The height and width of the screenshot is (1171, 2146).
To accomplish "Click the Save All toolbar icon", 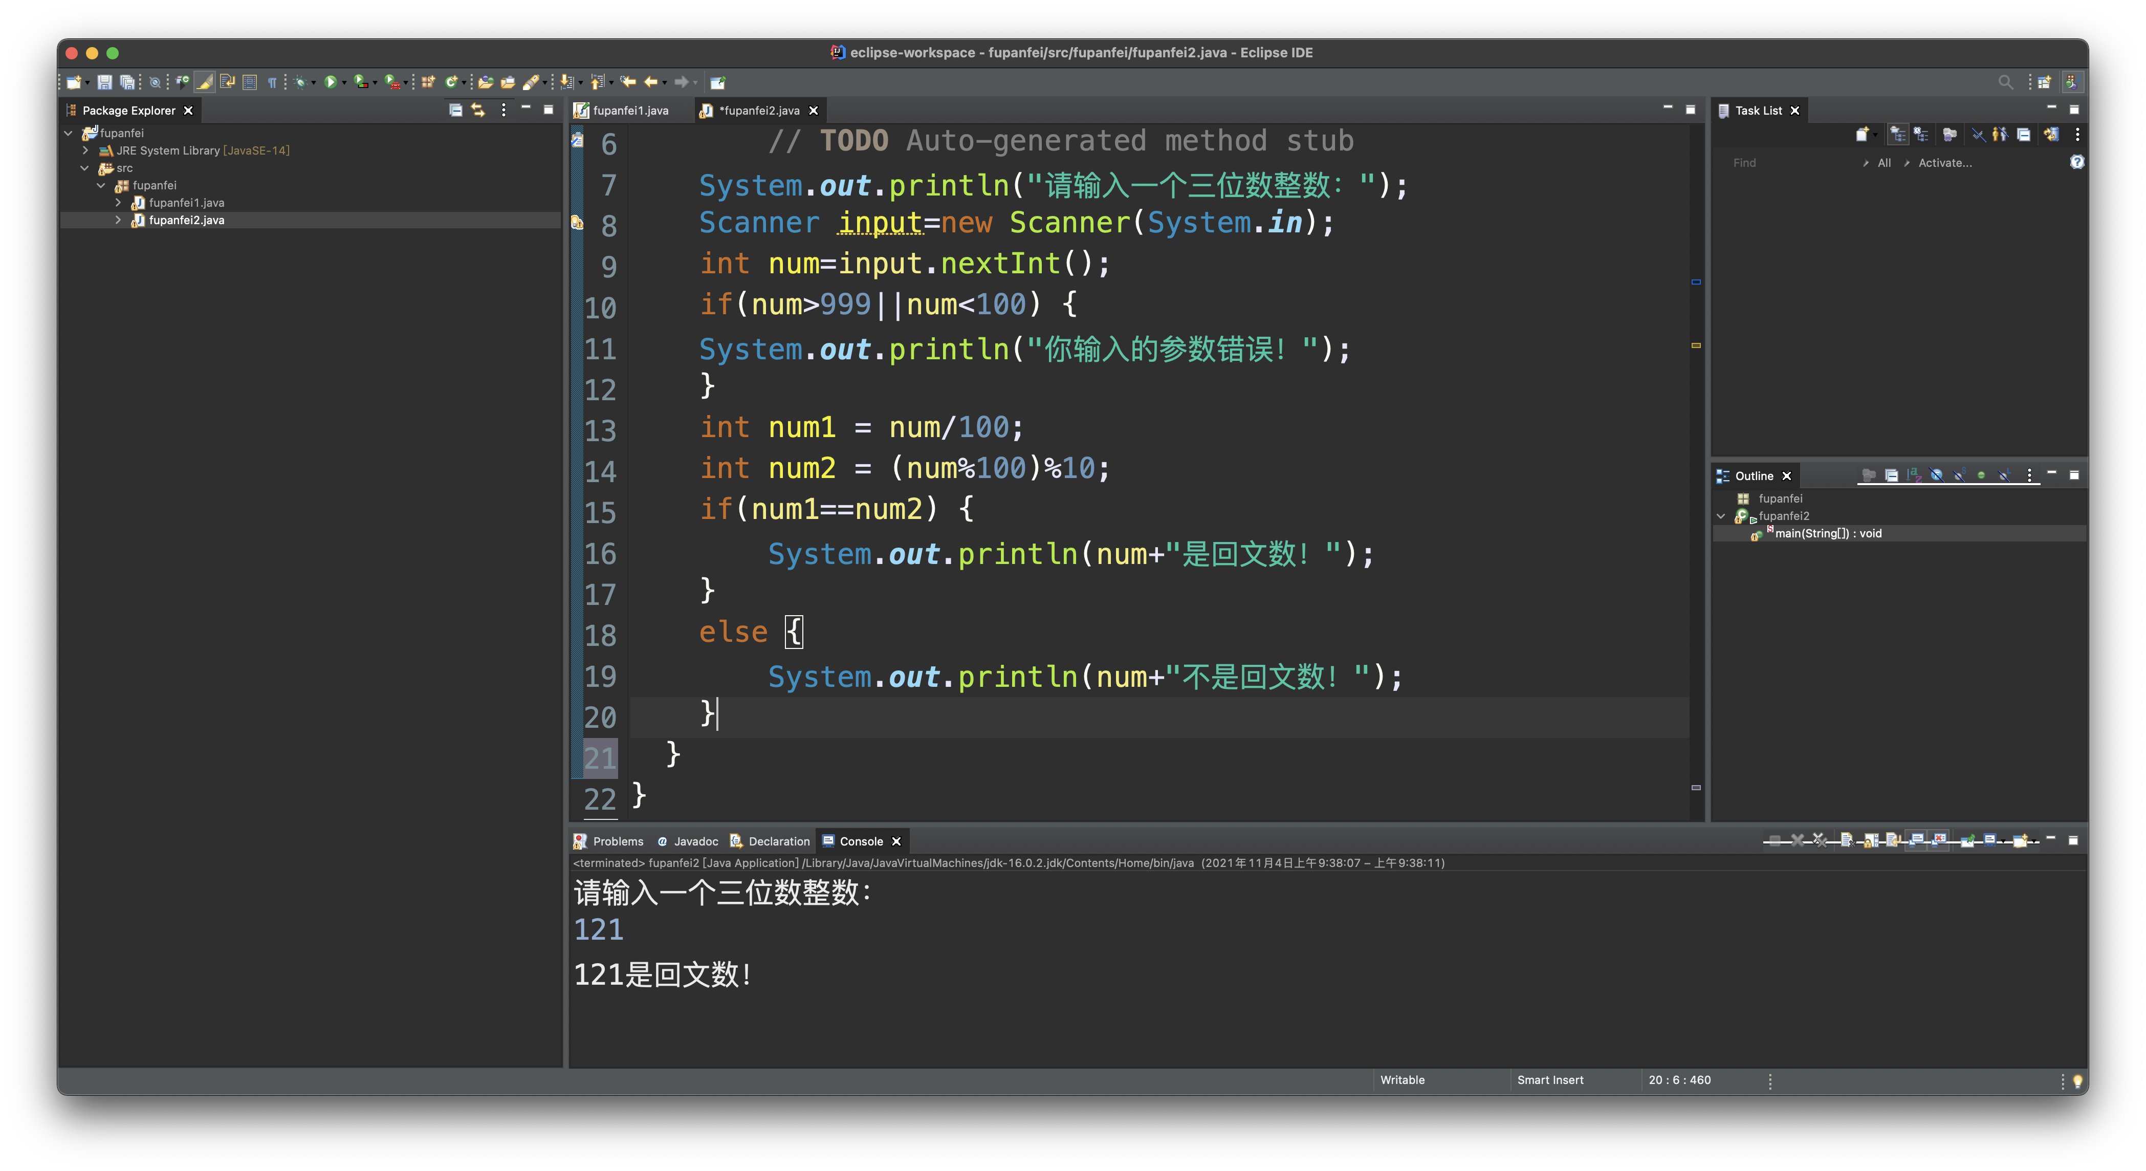I will point(126,82).
